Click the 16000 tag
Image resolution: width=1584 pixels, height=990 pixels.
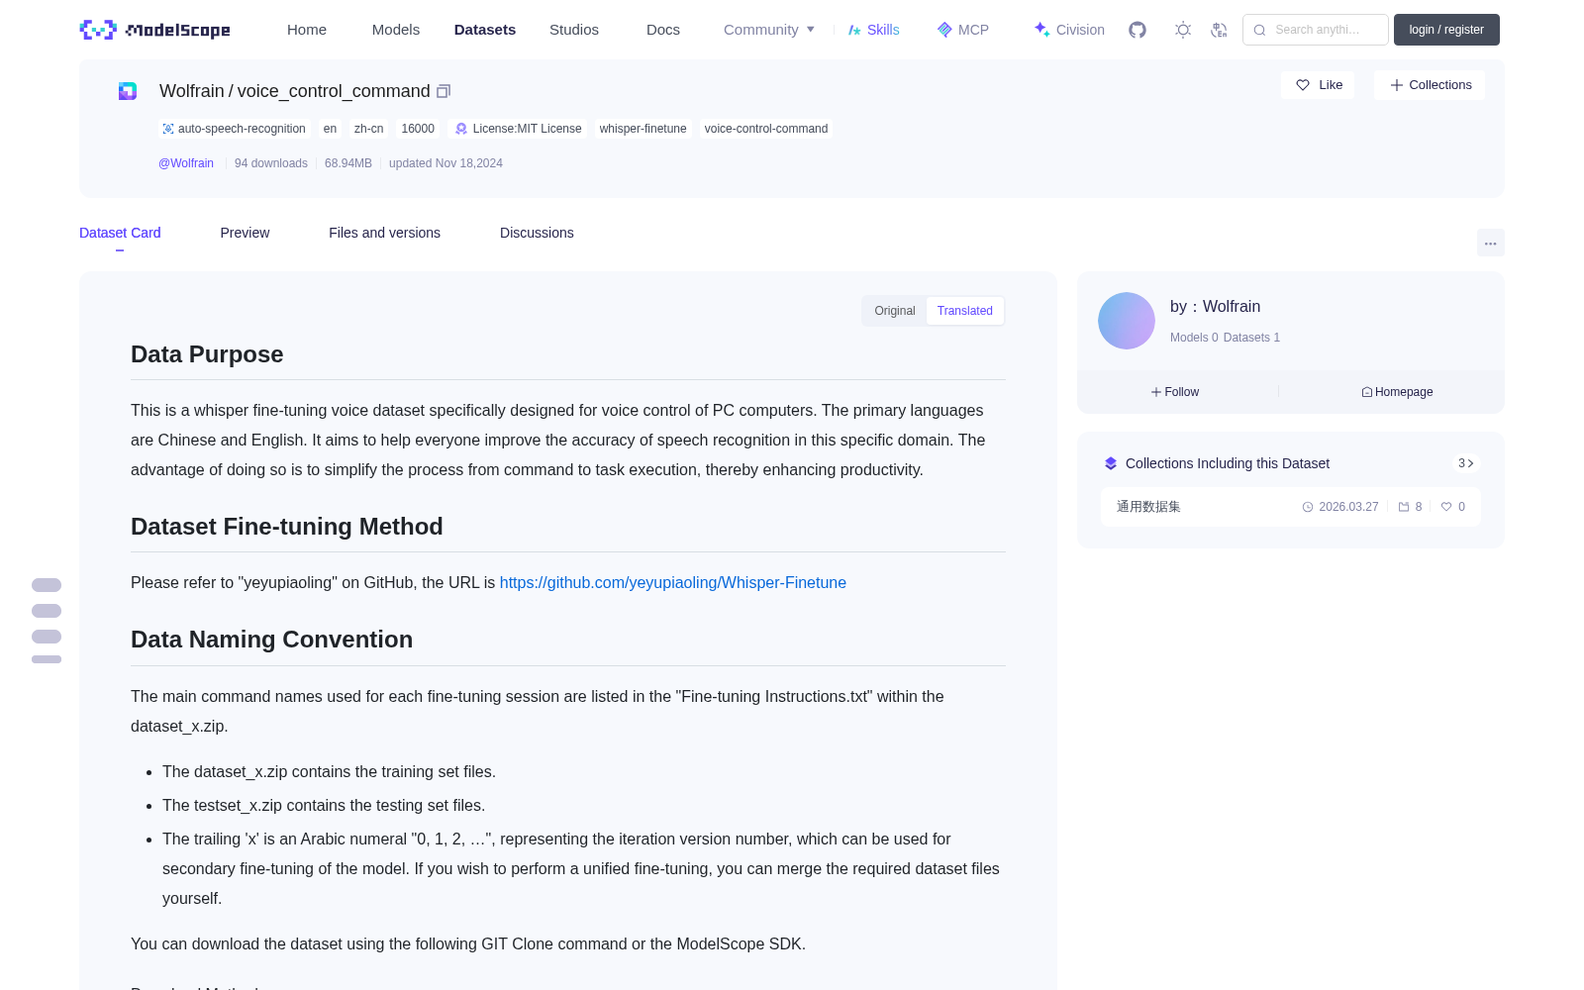[x=418, y=129]
